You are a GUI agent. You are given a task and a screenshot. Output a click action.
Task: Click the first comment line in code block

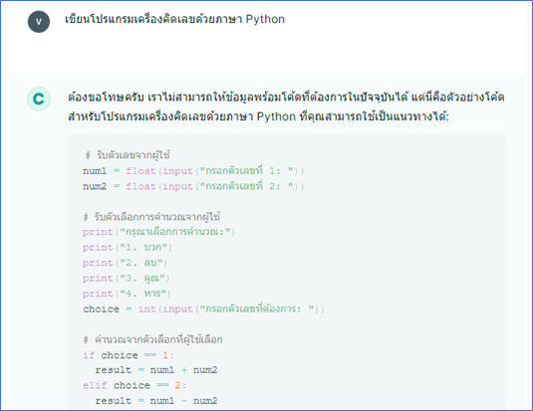128,155
